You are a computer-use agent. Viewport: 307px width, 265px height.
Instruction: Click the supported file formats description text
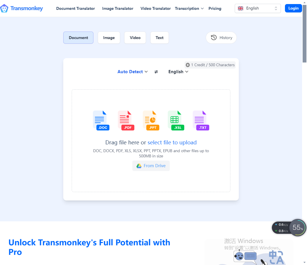tap(151, 153)
